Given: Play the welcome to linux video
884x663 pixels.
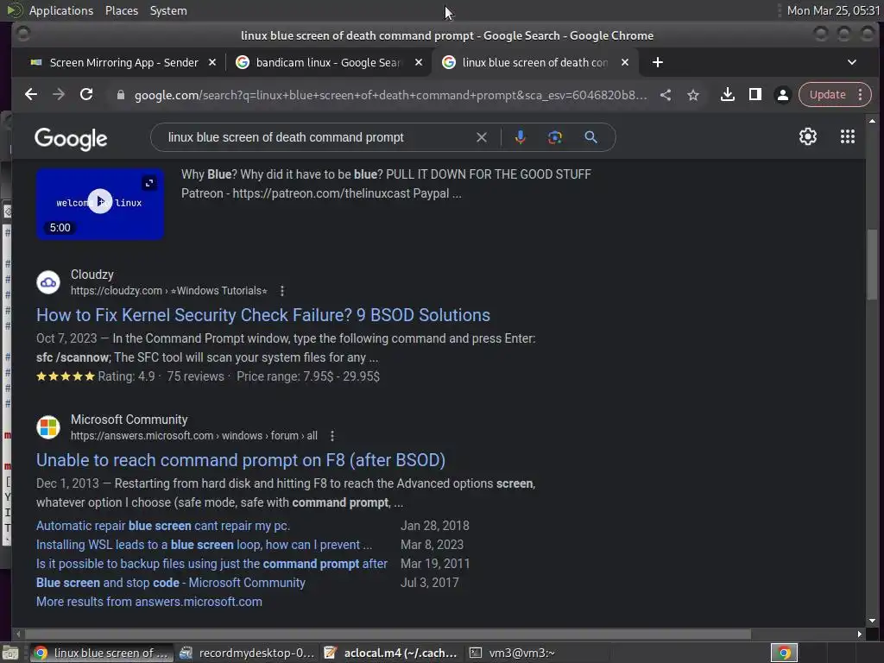Looking at the screenshot, I should pyautogui.click(x=100, y=201).
